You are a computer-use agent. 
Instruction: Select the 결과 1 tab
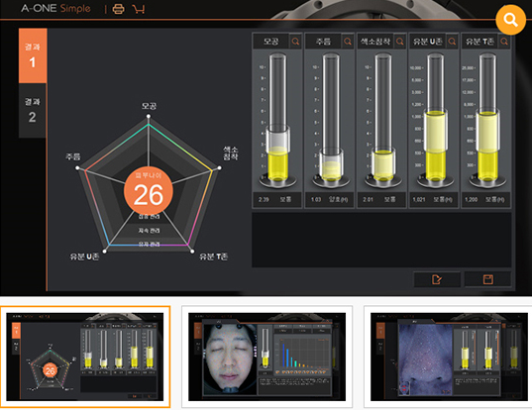[x=33, y=55]
